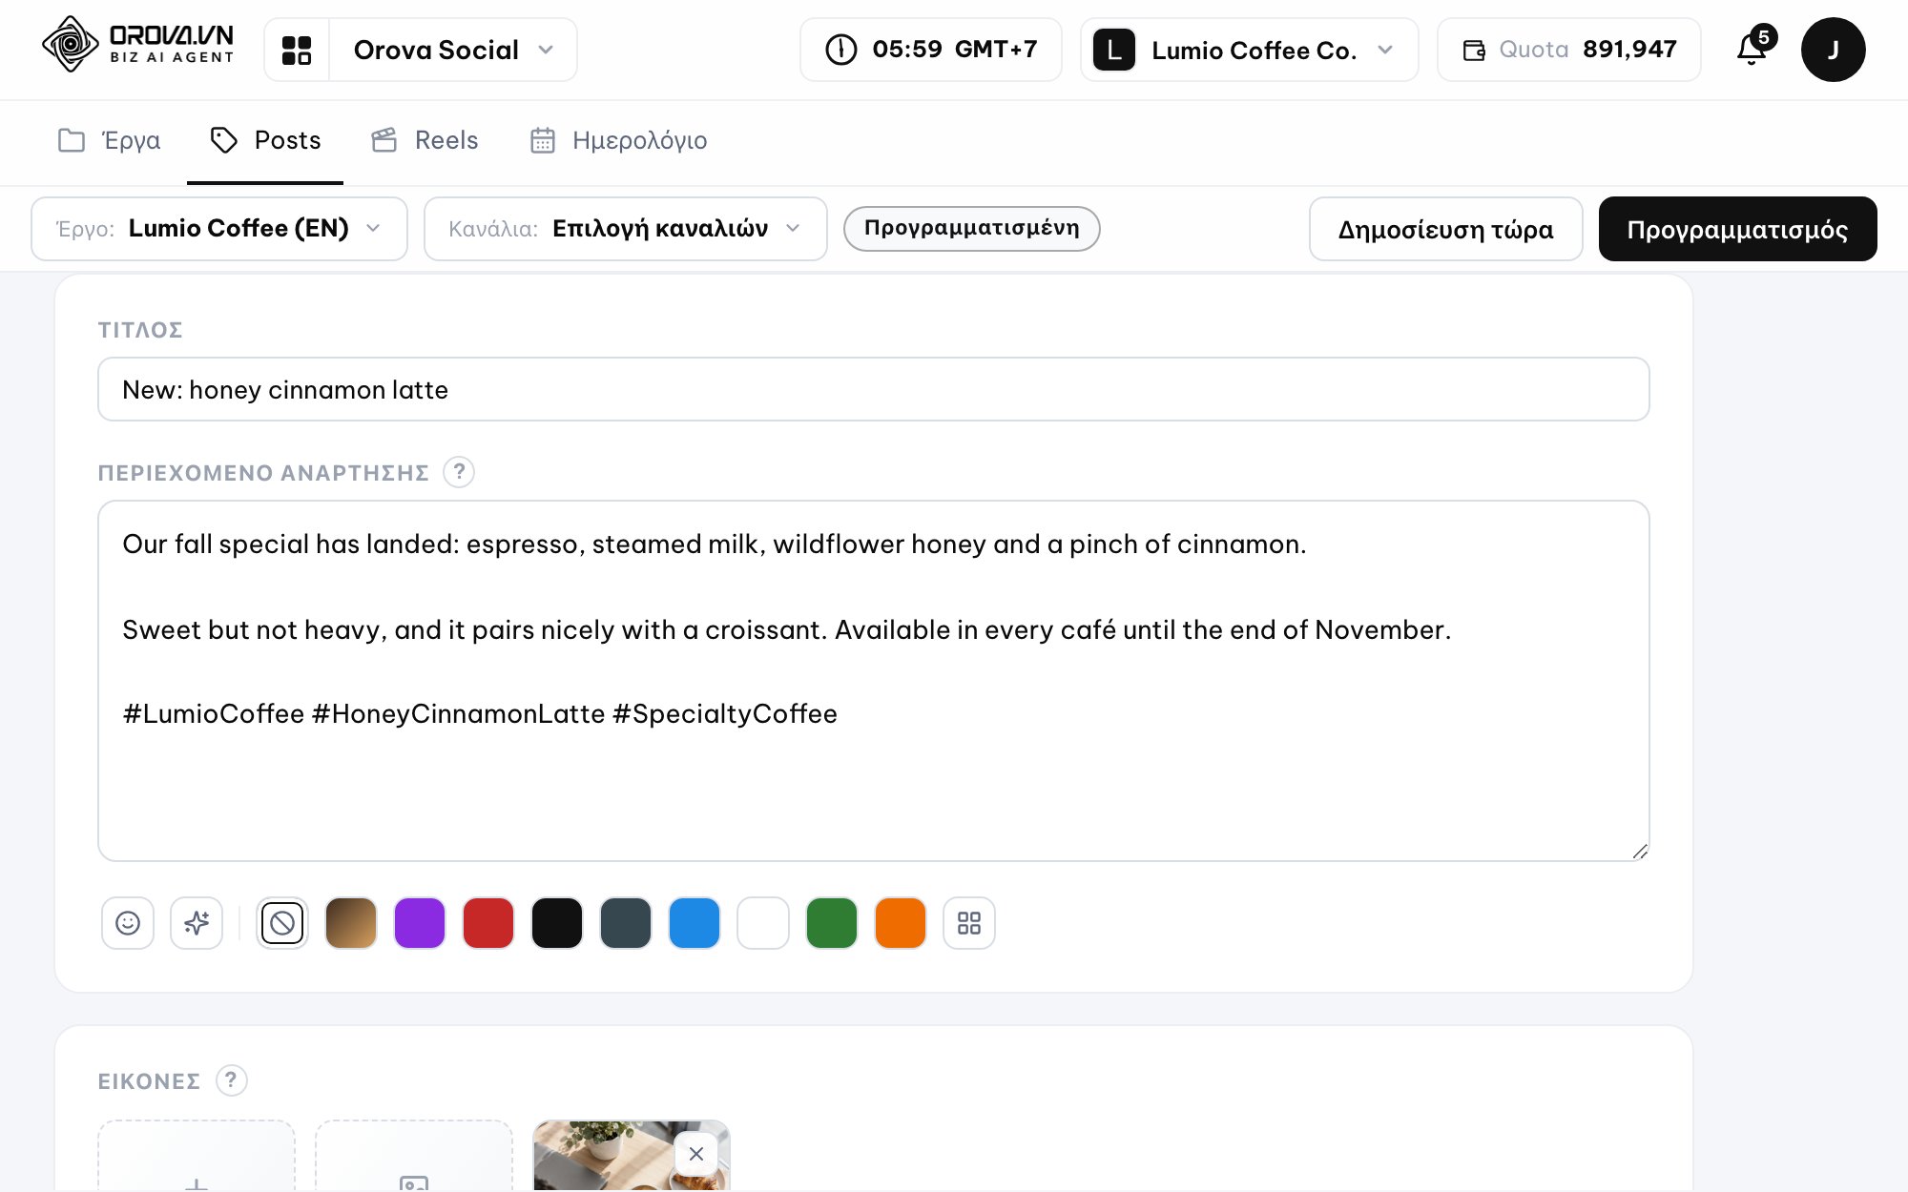Viewport: 1908px width, 1192px height.
Task: Expand the Lumio Coffee Co. workspace dropdown
Action: tap(1250, 50)
